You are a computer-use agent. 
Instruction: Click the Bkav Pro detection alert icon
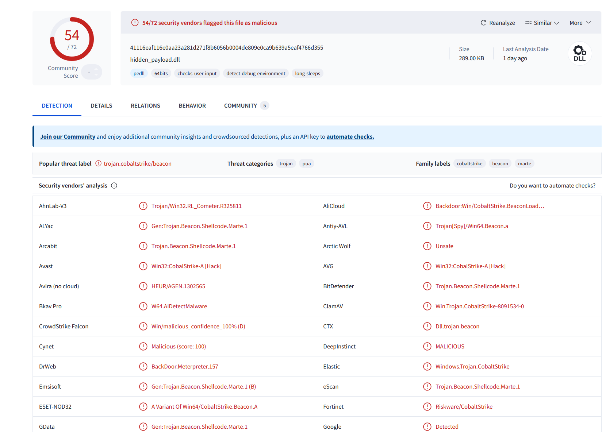pyautogui.click(x=143, y=306)
